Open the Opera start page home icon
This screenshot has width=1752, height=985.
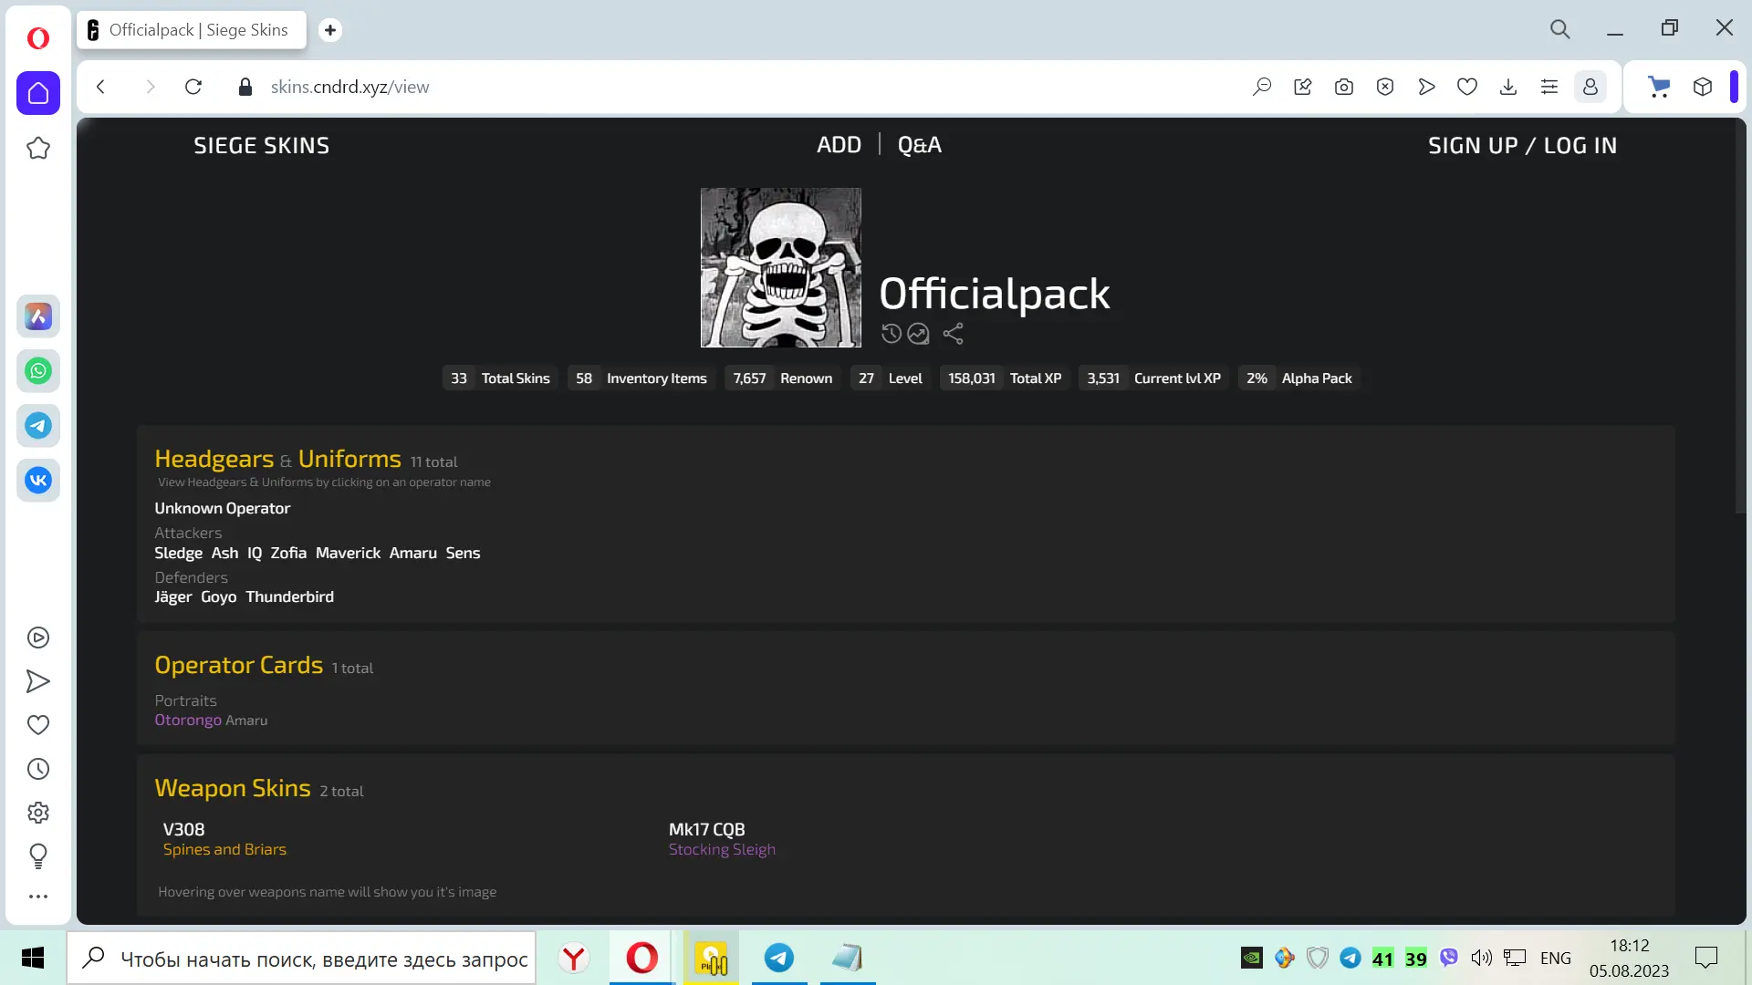[x=38, y=93]
